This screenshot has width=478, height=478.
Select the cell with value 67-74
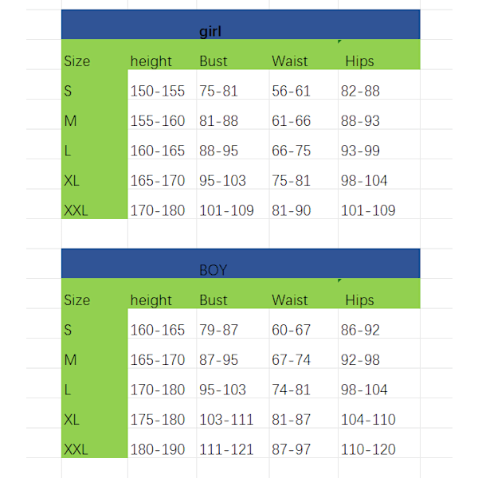pyautogui.click(x=291, y=360)
